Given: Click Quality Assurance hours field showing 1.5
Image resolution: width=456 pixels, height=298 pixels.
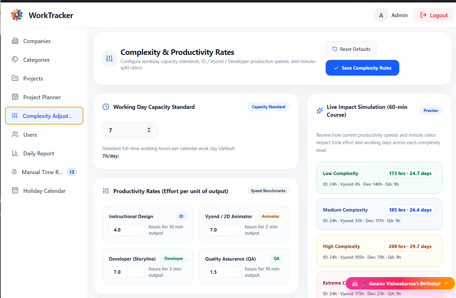Looking at the screenshot, I should coord(223,272).
